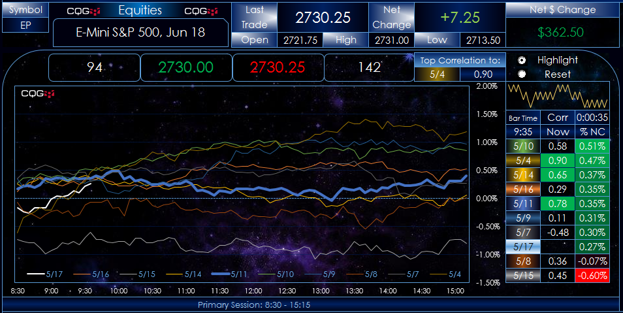Click the gold 5/4 top correlation cell
623x313 pixels.
[436, 74]
